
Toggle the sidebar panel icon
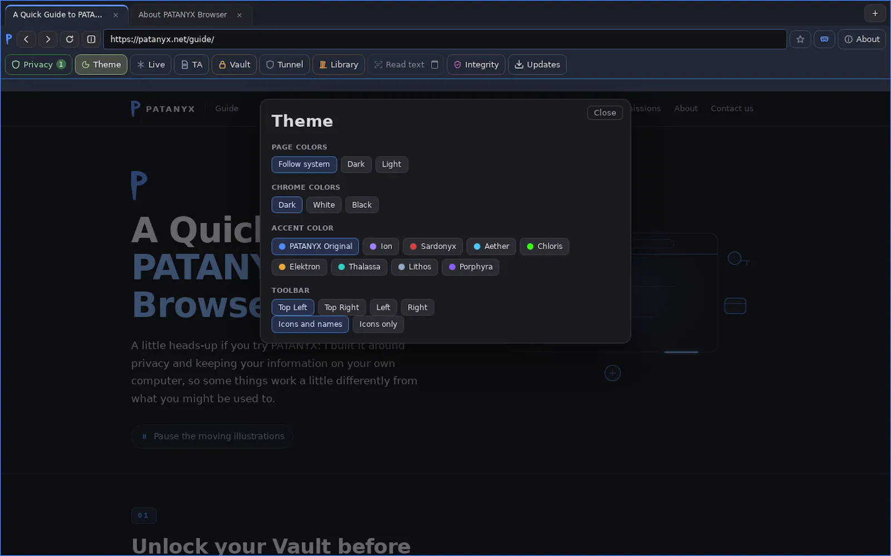point(91,39)
